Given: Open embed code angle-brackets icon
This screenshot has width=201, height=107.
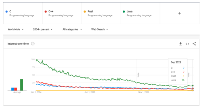Looking at the screenshot, I should [x=187, y=44].
